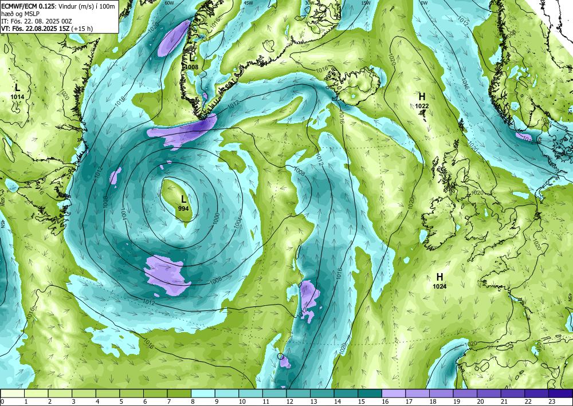Select the legend color cell for 4–5 m/s
Image resolution: width=573 pixels, height=406 pixels.
tap(108, 393)
